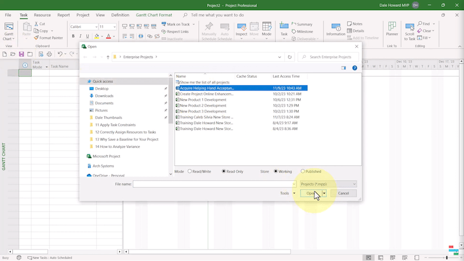Toggle the preview pane icon in dialog
The width and height of the screenshot is (464, 261).
343,68
